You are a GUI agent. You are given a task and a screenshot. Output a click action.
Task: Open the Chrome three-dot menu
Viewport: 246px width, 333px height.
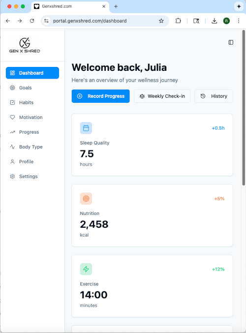pos(239,21)
